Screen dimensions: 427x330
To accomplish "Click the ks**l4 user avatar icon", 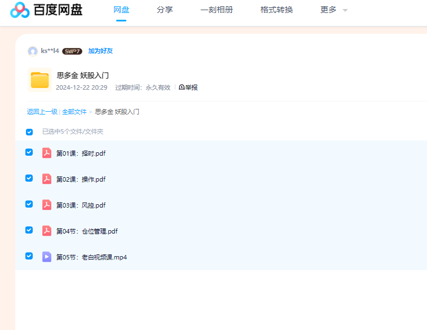I will [33, 51].
